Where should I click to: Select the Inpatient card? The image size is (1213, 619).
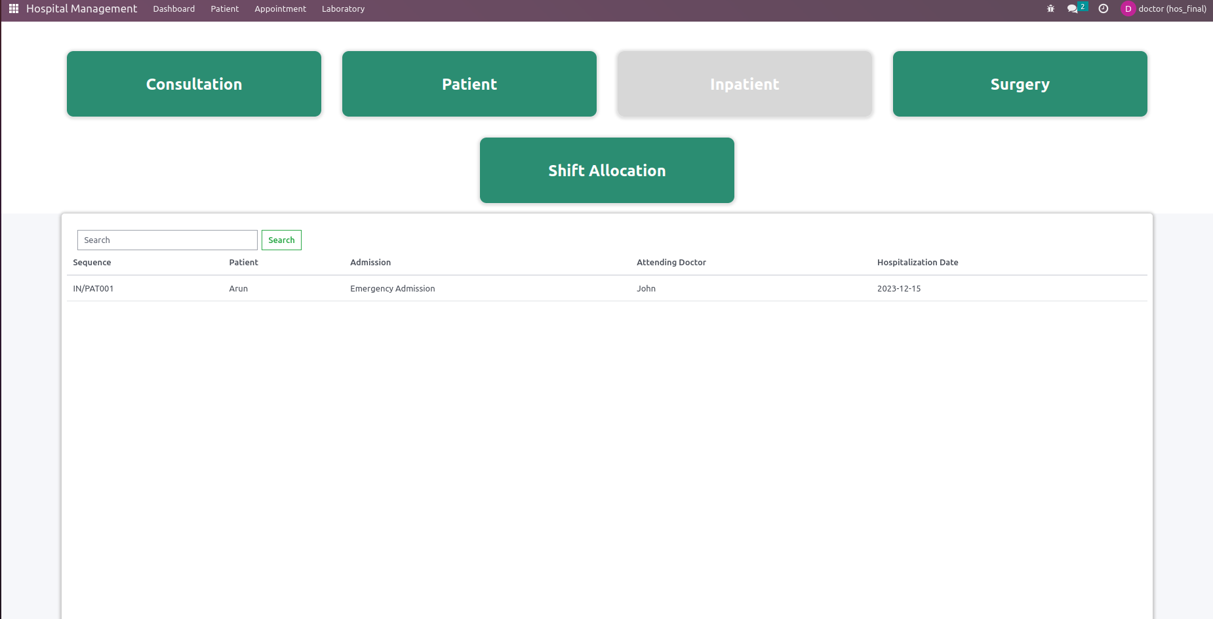[745, 84]
